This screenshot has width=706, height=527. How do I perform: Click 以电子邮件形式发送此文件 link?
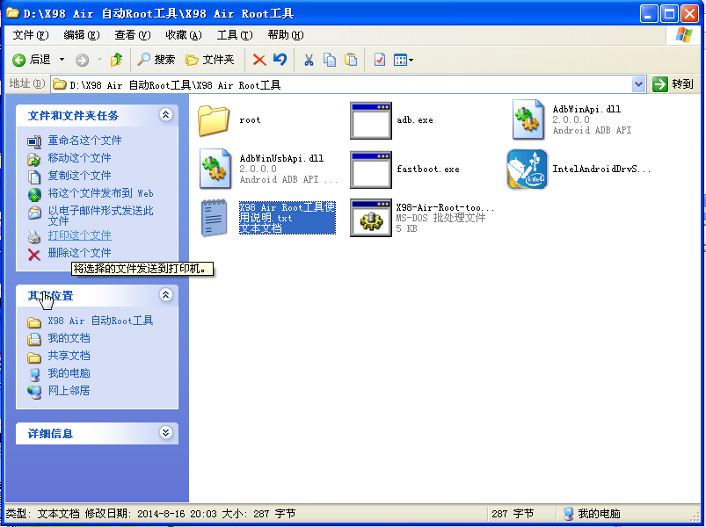pos(100,216)
